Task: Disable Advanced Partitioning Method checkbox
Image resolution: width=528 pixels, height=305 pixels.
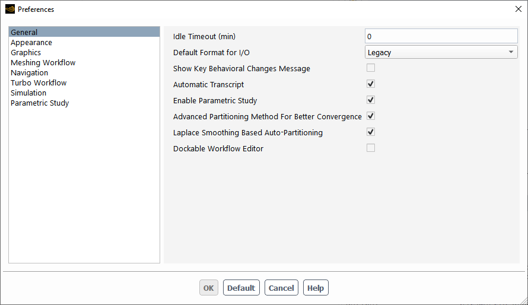Action: point(371,116)
